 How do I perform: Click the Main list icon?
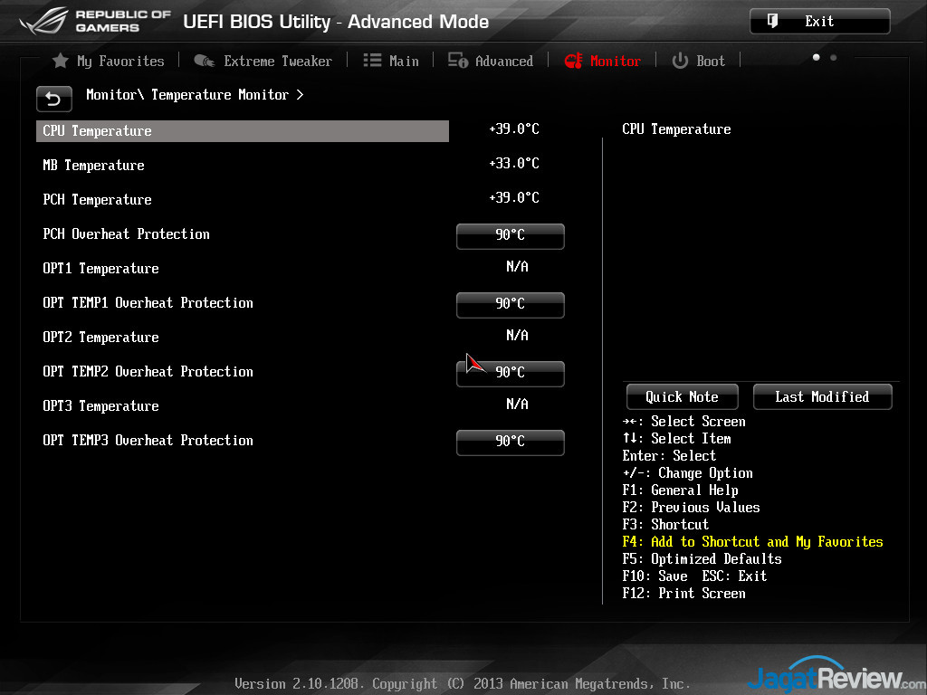pos(372,61)
